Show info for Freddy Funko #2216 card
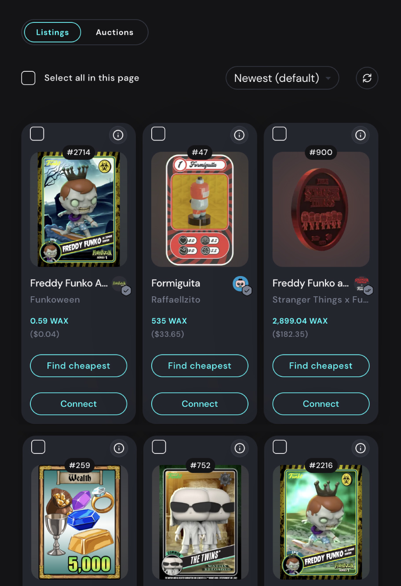The width and height of the screenshot is (401, 586). tap(361, 448)
